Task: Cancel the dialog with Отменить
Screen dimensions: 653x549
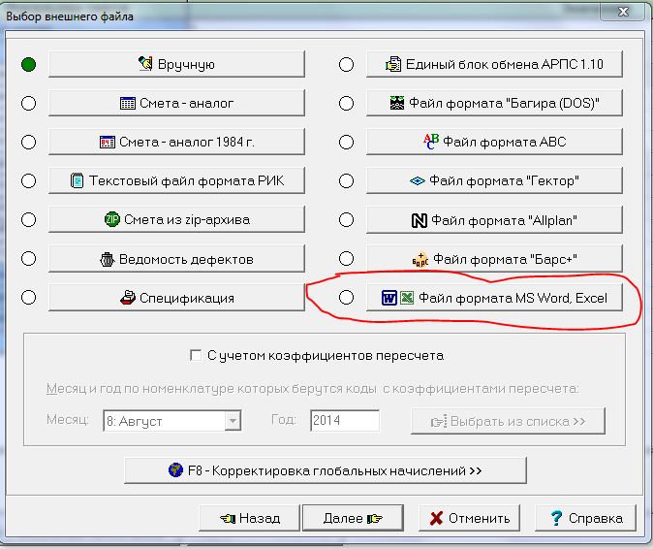Action: click(469, 518)
